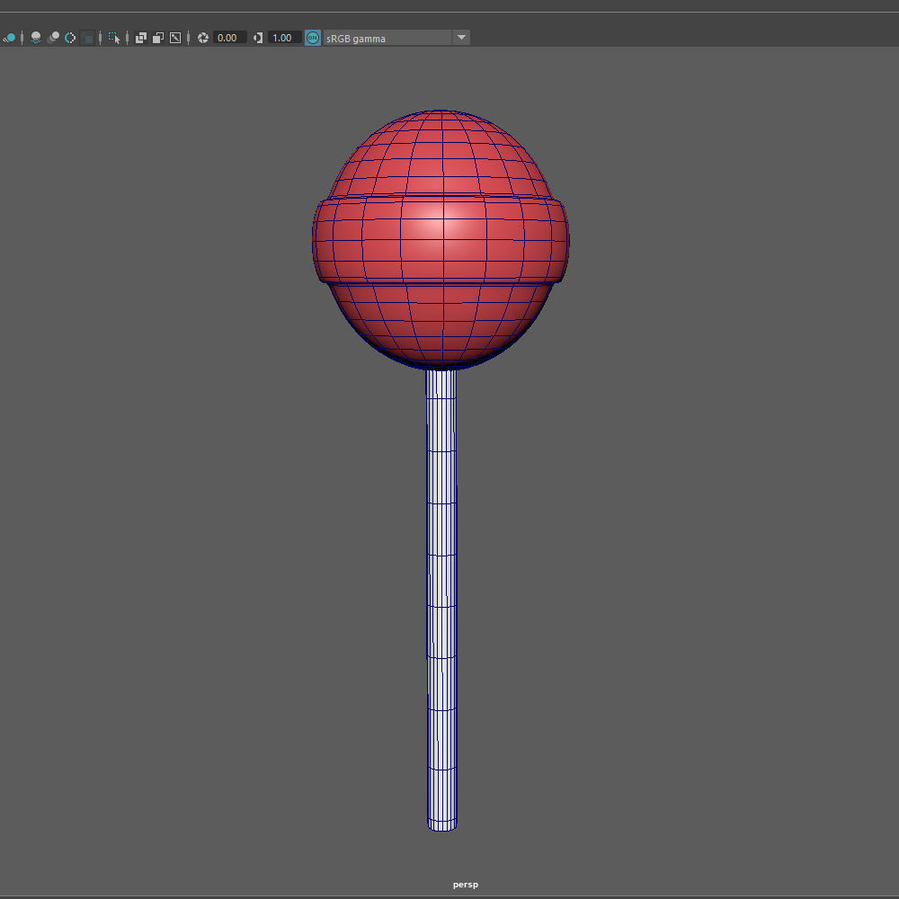The height and width of the screenshot is (899, 899).
Task: Toggle the Shadows viewport icon
Action: tap(36, 38)
